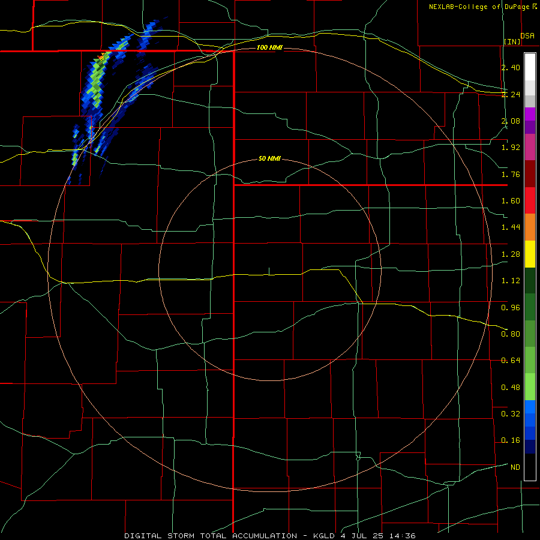Select the bright magenta legend swatch
The width and height of the screenshot is (540, 540).
click(x=530, y=114)
